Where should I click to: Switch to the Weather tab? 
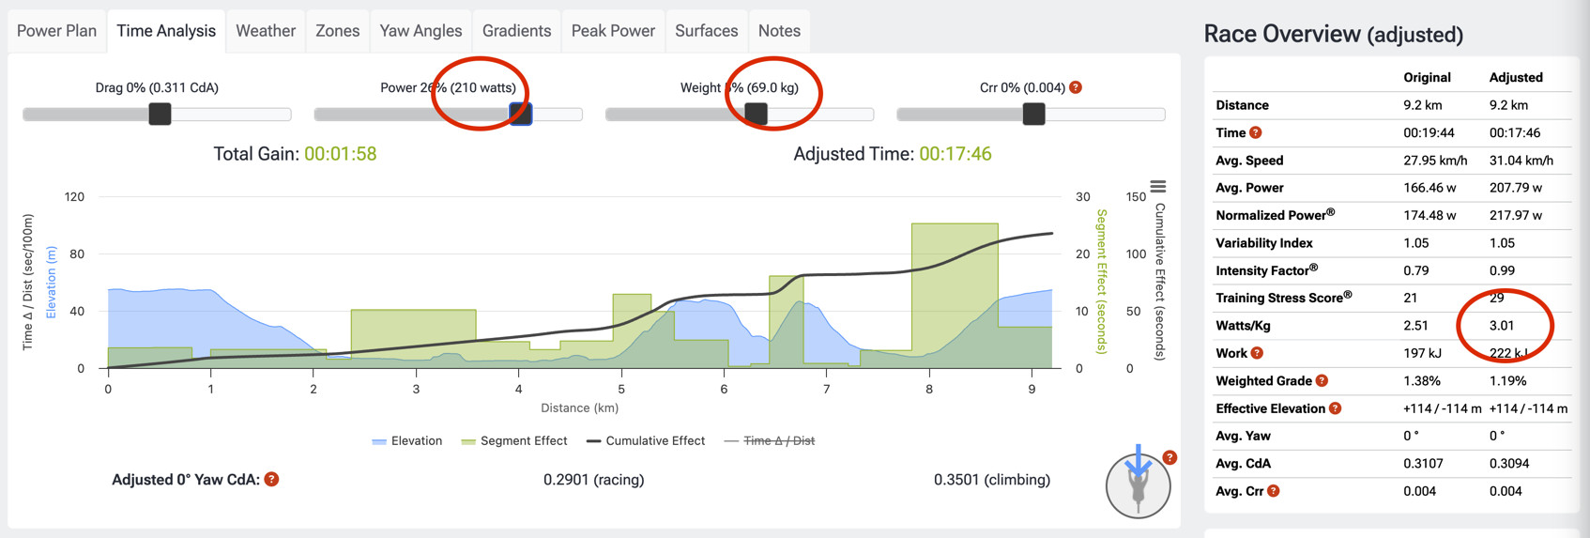pos(266,31)
